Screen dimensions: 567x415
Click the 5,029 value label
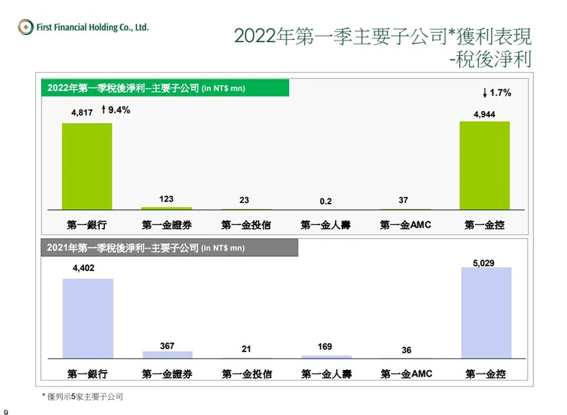click(x=483, y=263)
